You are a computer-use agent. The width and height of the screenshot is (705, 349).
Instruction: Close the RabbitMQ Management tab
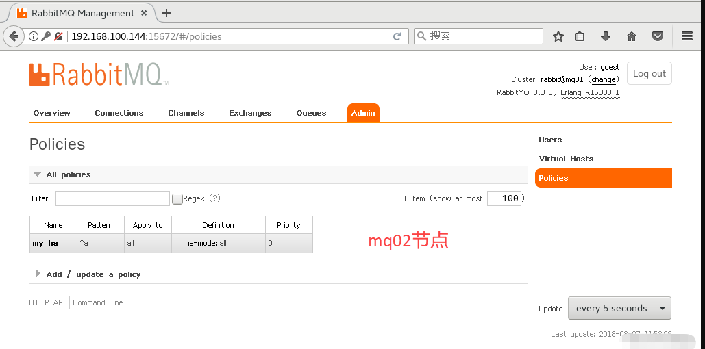tap(144, 13)
